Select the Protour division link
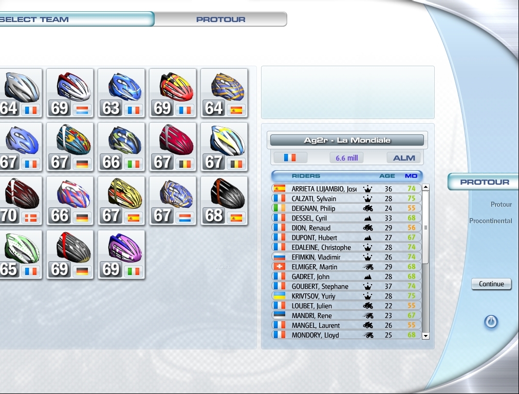519x394 pixels. tap(501, 205)
